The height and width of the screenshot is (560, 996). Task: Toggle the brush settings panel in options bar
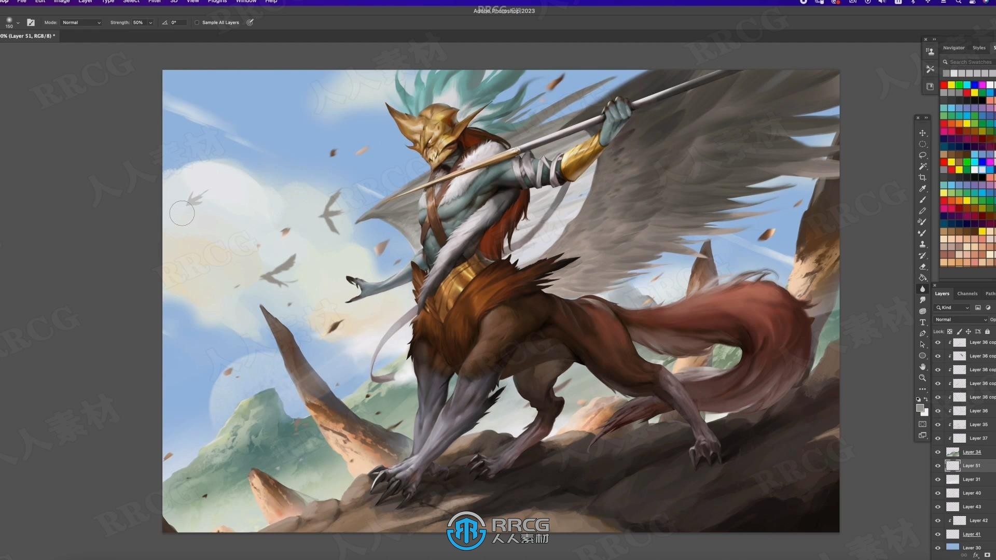31,22
